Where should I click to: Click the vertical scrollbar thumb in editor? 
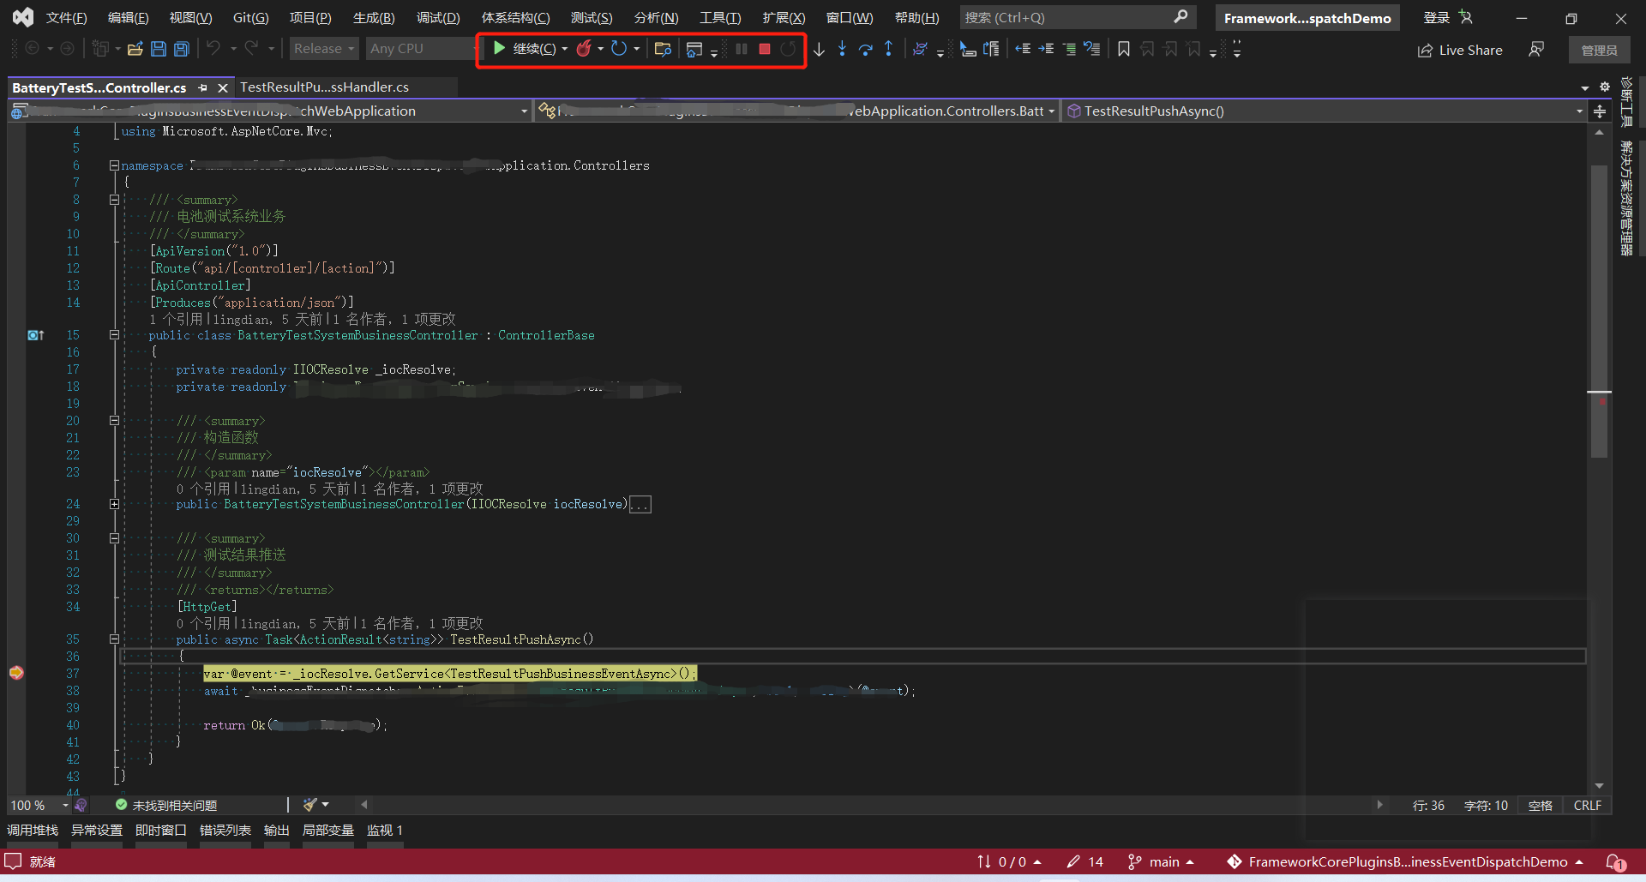(1599, 313)
